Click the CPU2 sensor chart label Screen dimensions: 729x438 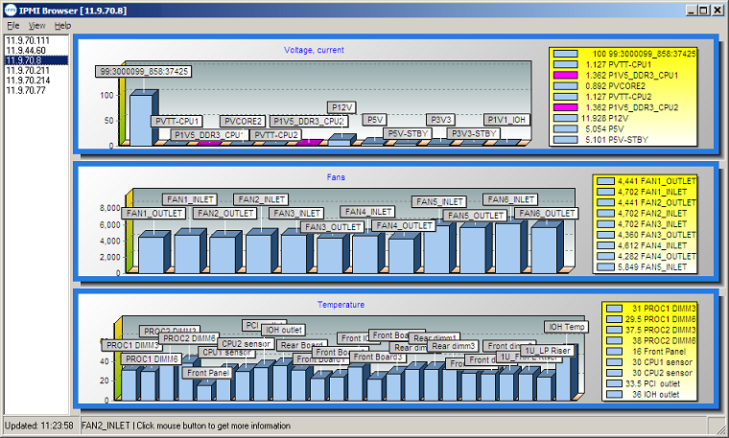(246, 344)
